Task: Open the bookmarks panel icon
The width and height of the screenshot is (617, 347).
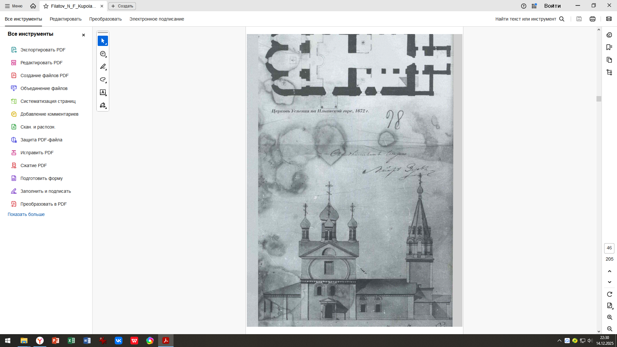Action: (x=609, y=47)
